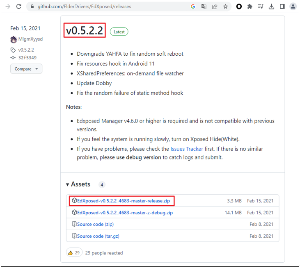The image size is (300, 268).
Task: Open the media control playlist icon
Action: point(260,7)
